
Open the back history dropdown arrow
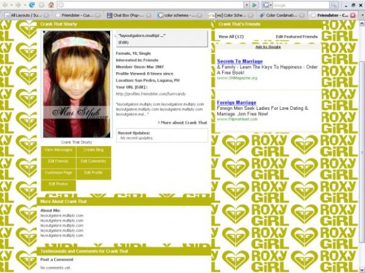click(11, 5)
